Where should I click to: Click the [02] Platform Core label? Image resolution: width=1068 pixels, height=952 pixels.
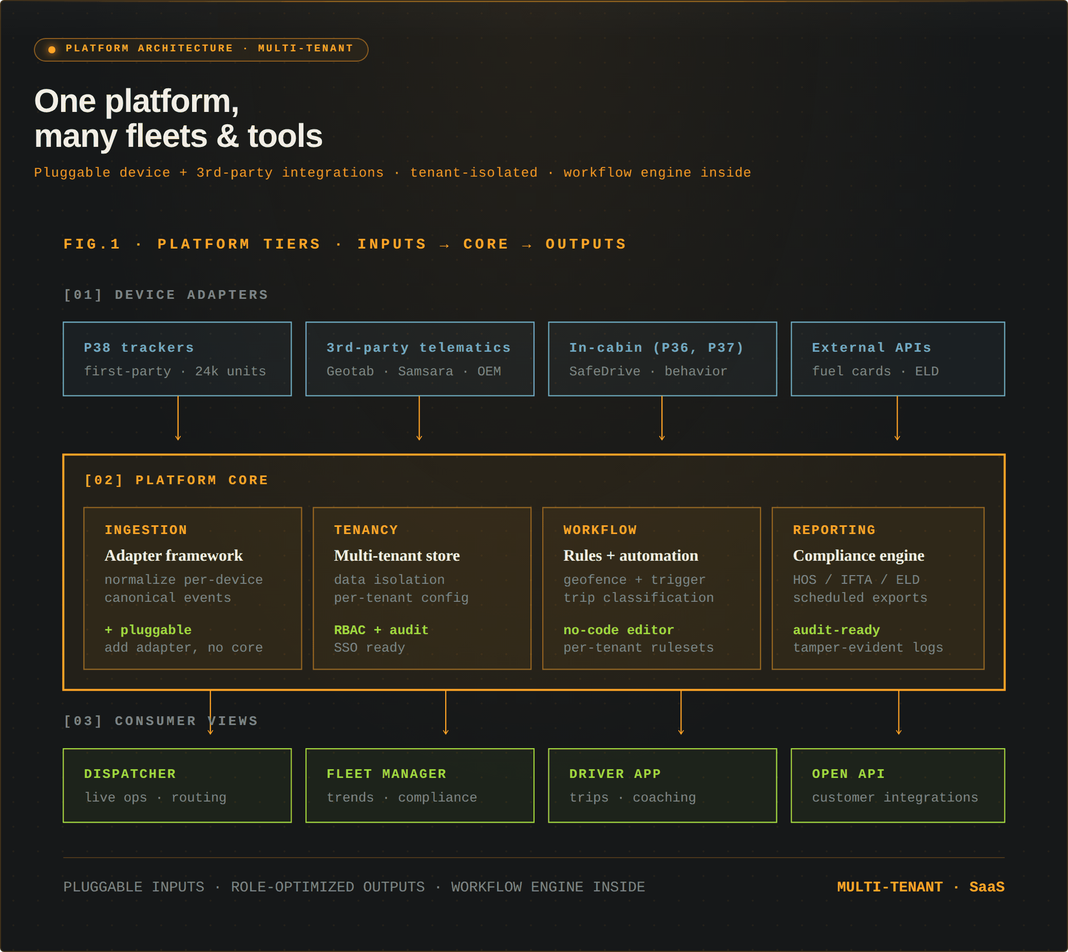pyautogui.click(x=176, y=480)
